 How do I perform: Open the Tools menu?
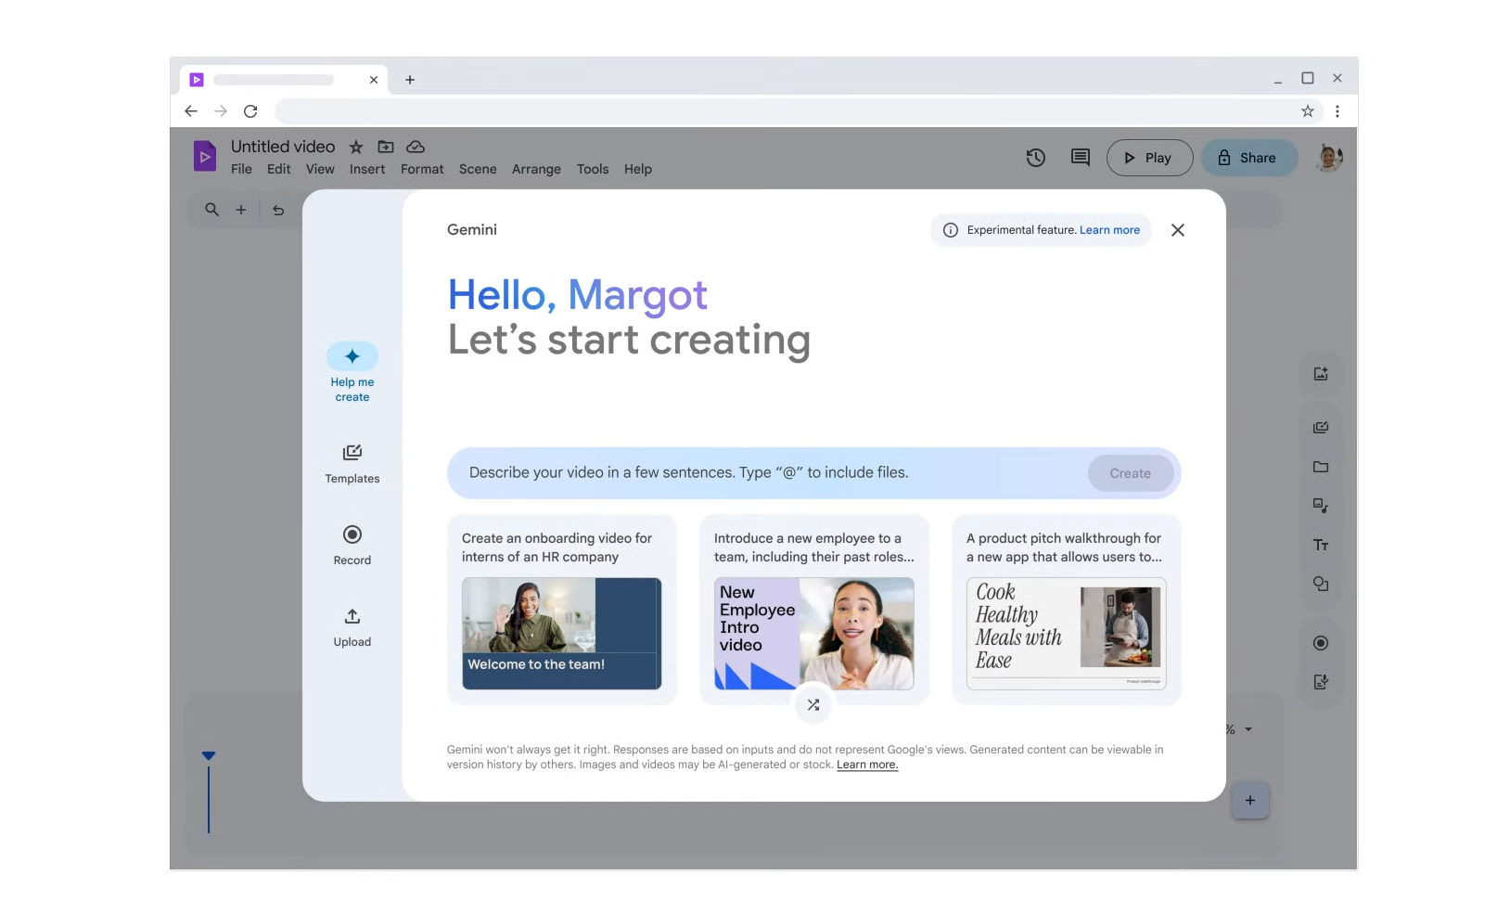point(593,169)
